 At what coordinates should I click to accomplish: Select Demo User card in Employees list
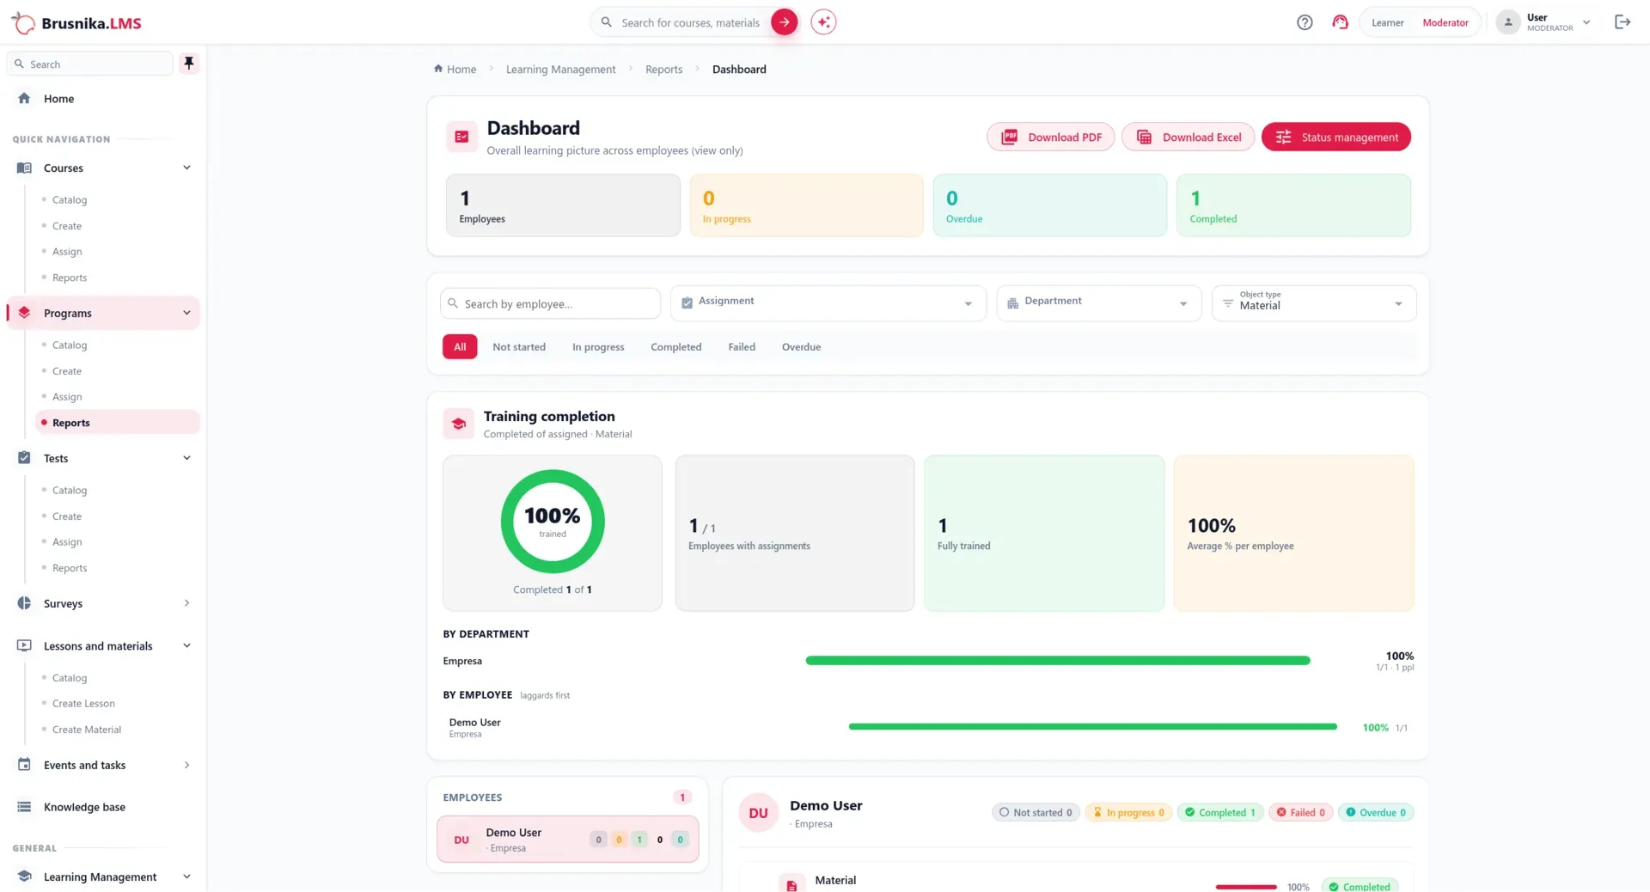(567, 840)
